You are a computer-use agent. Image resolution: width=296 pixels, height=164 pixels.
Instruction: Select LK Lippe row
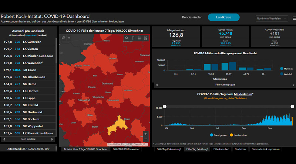tap(28, 98)
